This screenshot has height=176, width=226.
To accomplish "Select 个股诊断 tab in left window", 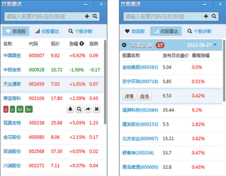I will click(80, 31).
